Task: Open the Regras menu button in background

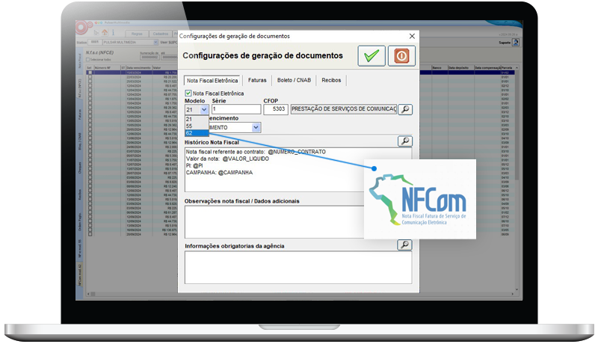Action: [137, 34]
